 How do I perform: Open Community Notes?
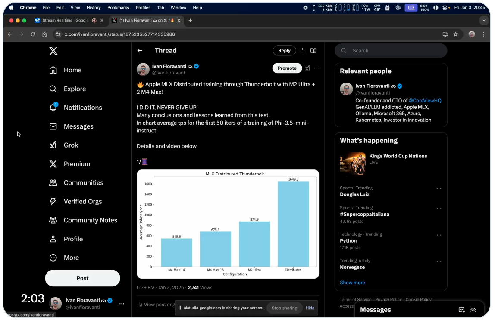point(83,220)
